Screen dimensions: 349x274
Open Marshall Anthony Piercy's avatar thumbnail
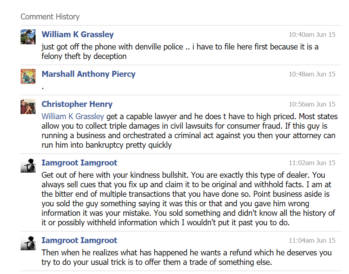point(28,76)
